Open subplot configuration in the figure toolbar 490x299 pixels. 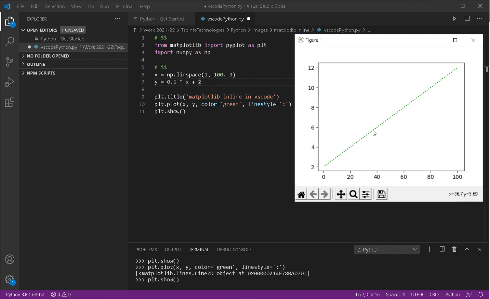coord(366,194)
